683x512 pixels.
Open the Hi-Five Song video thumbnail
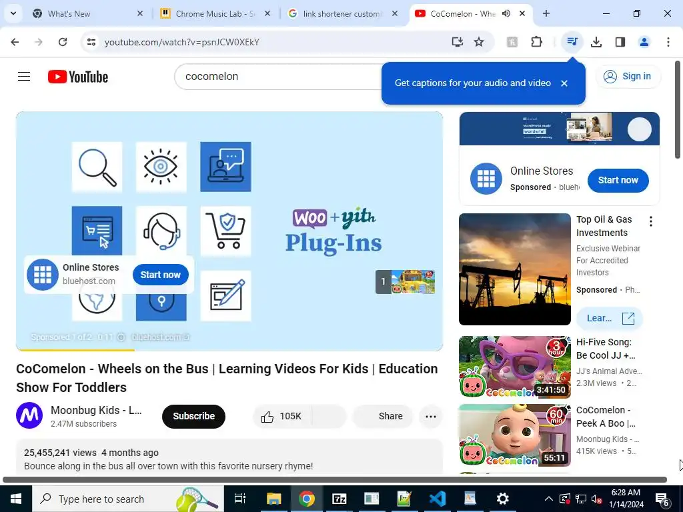pos(514,367)
